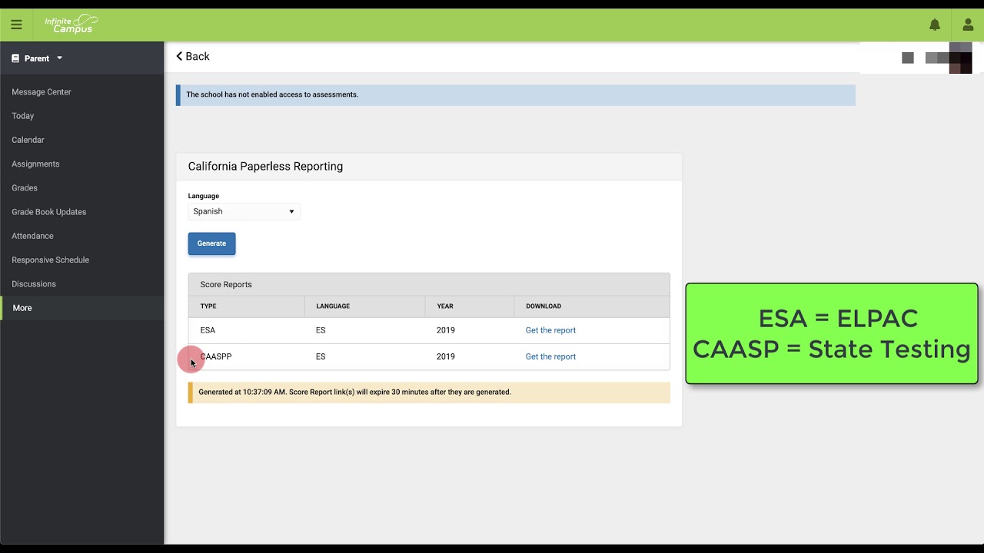Image resolution: width=984 pixels, height=553 pixels.
Task: Select the CAASPP type cell
Action: (x=216, y=356)
